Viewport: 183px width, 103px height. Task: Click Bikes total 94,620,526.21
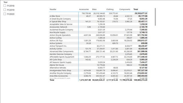(98, 80)
